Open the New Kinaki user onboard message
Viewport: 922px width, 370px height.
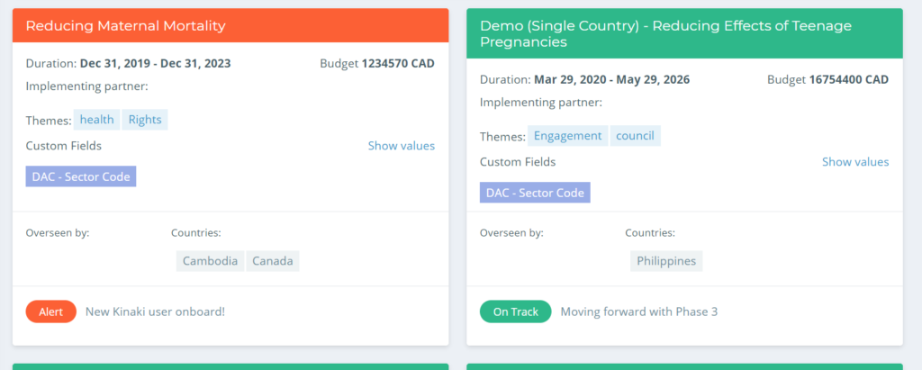[x=155, y=311]
